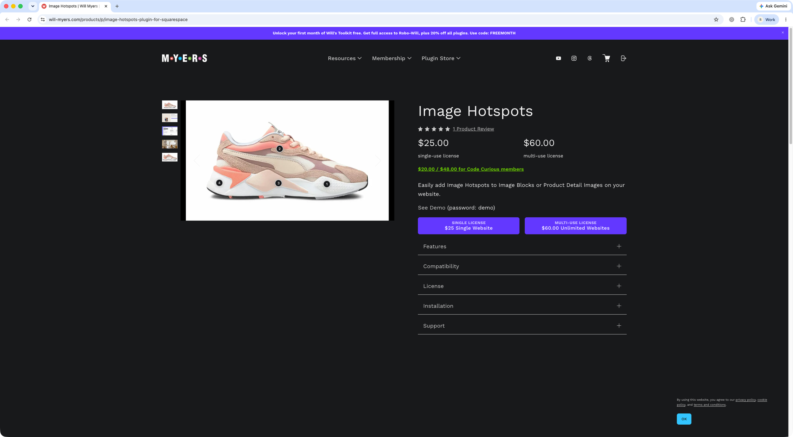Viewport: 793px width, 437px height.
Task: Click hotspot marker 4 on the shoe
Action: 219,183
